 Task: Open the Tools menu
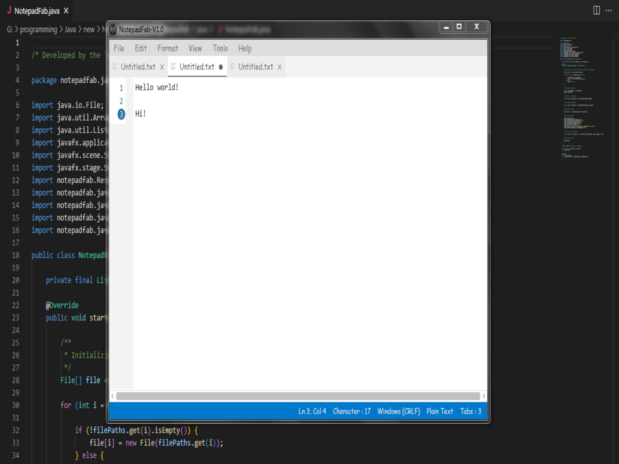pyautogui.click(x=220, y=48)
